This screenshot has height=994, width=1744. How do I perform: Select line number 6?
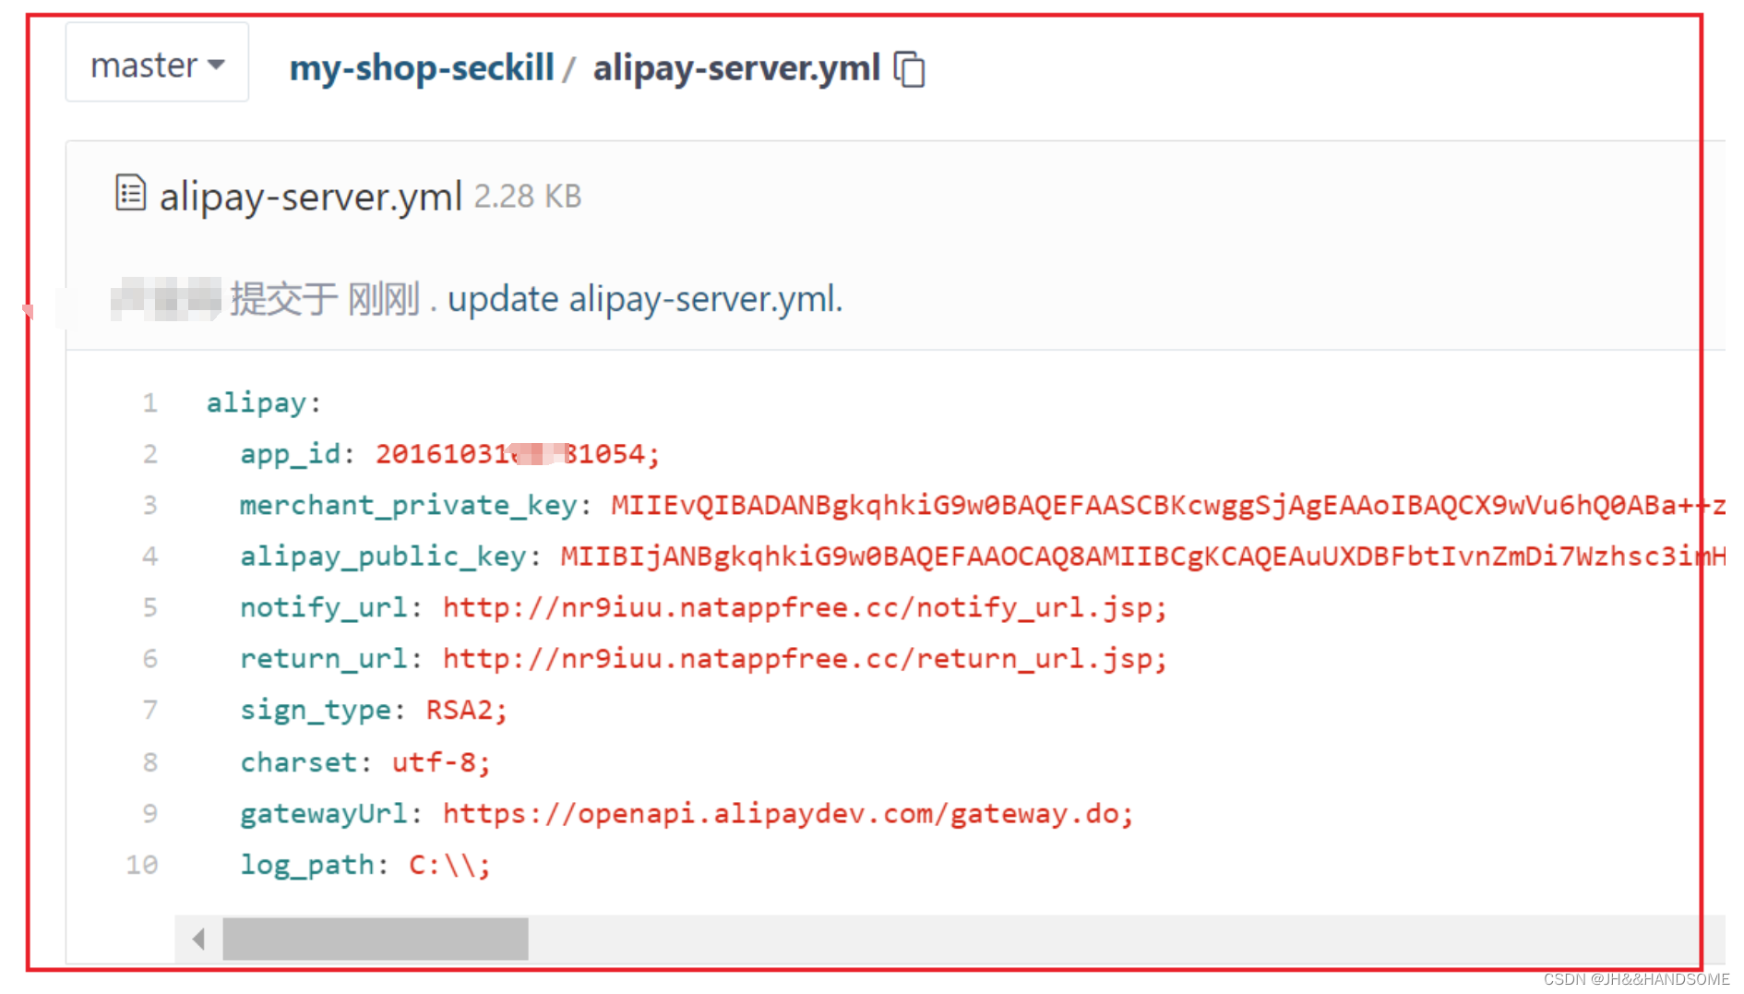pyautogui.click(x=150, y=659)
